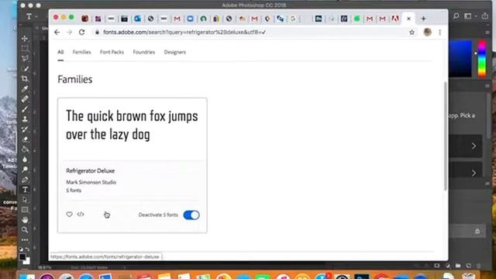Switch to the Font Packs tab
The height and width of the screenshot is (279, 496).
112,52
